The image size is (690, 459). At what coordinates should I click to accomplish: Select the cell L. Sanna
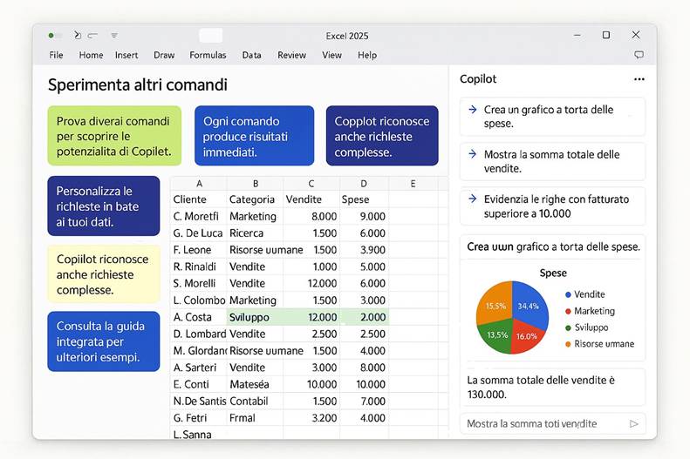pos(199,434)
